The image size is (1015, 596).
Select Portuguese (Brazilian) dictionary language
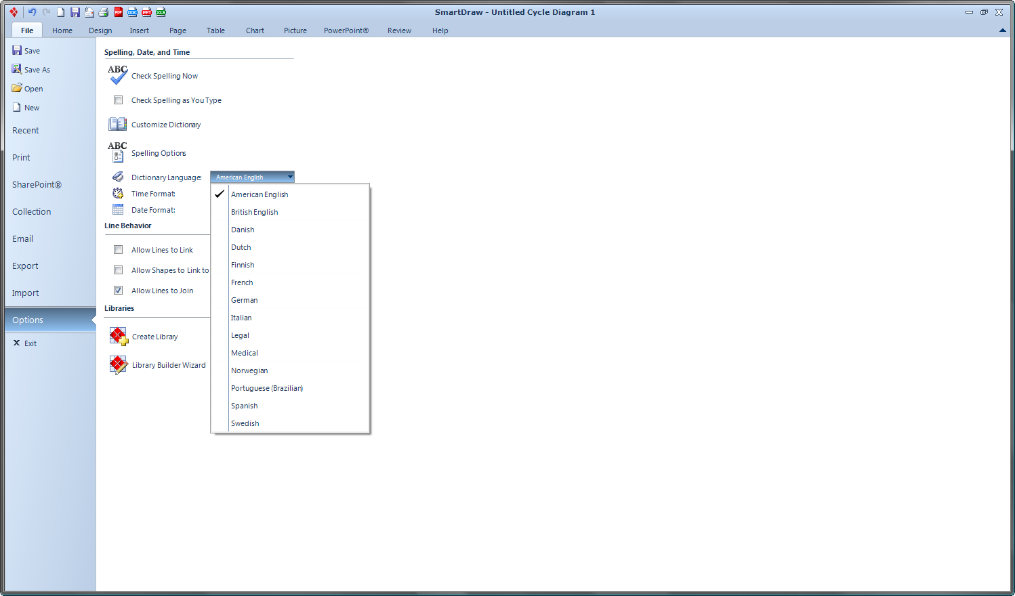click(x=266, y=388)
